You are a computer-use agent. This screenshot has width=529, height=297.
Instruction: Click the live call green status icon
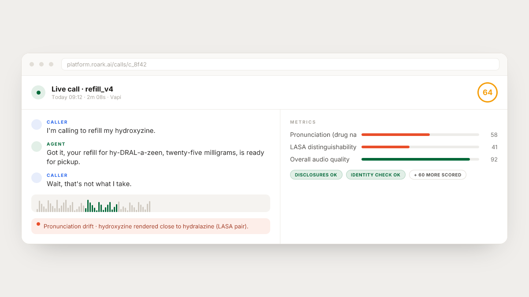[38, 92]
